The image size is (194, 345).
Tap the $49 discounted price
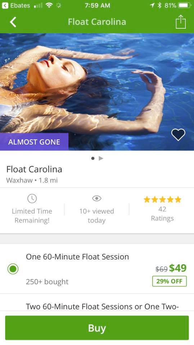178,268
